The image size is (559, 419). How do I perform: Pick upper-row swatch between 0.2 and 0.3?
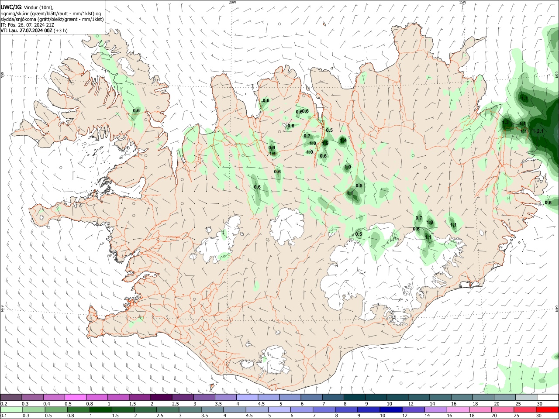point(11,397)
